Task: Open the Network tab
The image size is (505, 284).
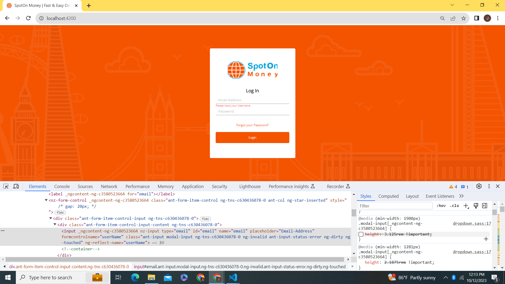Action: pyautogui.click(x=109, y=186)
